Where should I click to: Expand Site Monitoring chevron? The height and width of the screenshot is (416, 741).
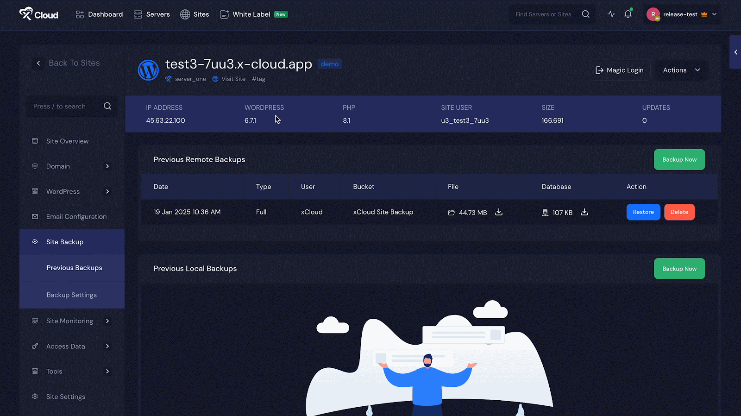(x=107, y=321)
